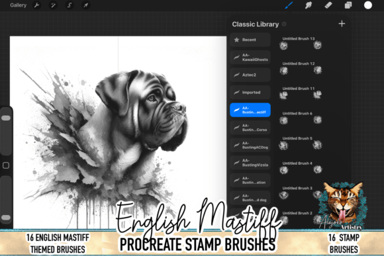Select Untitled Brush 3
The width and height of the screenshot is (384, 256).
tap(301, 193)
